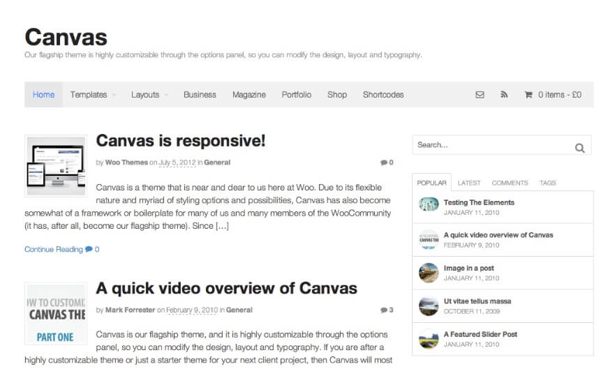Open the Shop navigation item
Viewport: 608px width, 392px height.
coord(337,95)
